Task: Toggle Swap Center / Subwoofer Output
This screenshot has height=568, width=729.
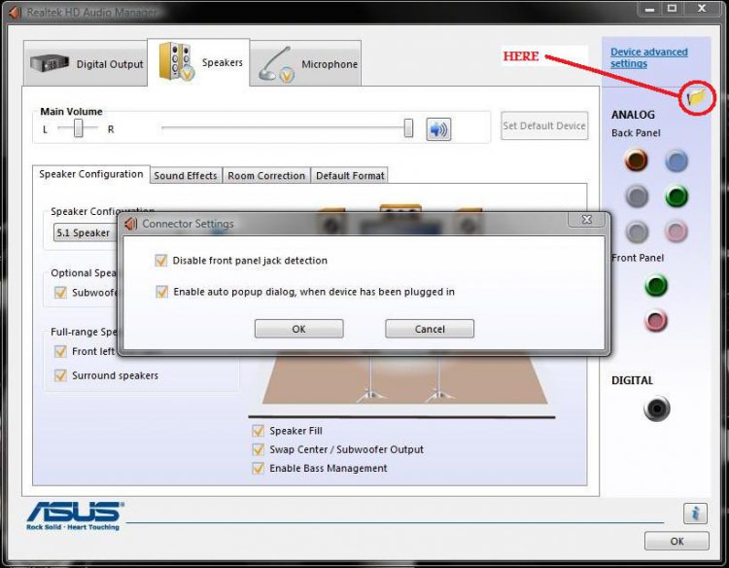Action: [258, 449]
